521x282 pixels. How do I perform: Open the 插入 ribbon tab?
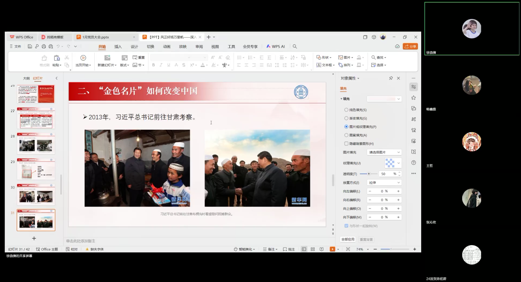[x=118, y=47]
